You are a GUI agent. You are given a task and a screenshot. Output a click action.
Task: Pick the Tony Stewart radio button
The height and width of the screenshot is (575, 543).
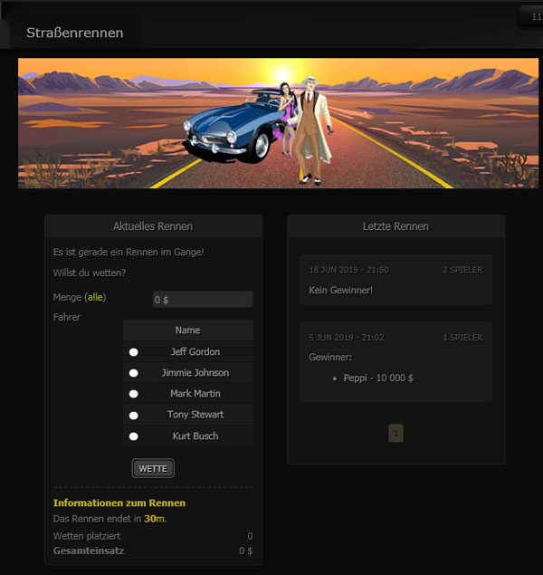tap(134, 415)
